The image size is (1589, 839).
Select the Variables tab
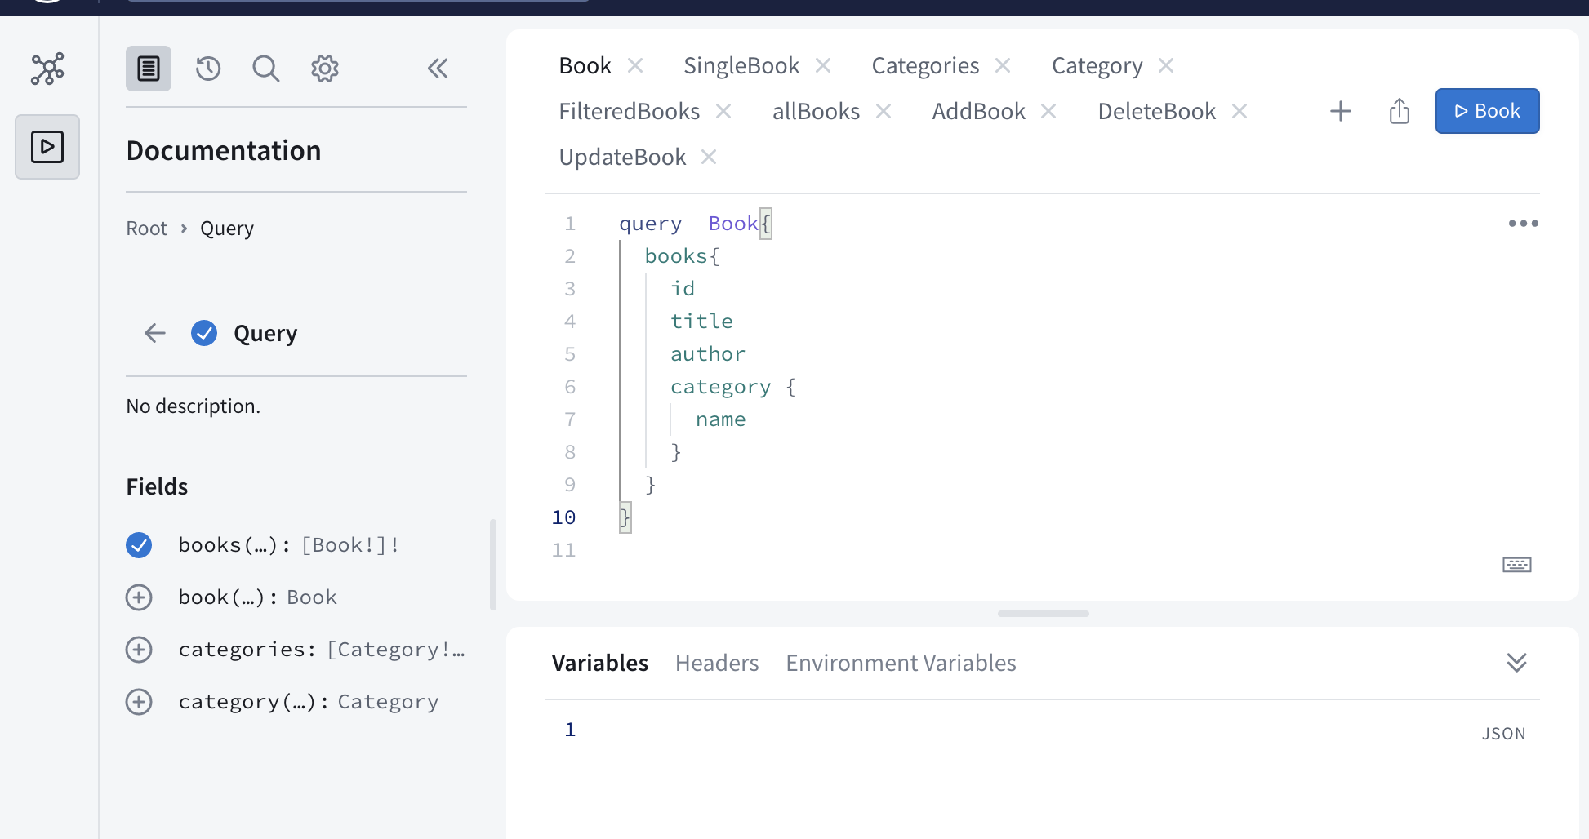click(x=600, y=663)
